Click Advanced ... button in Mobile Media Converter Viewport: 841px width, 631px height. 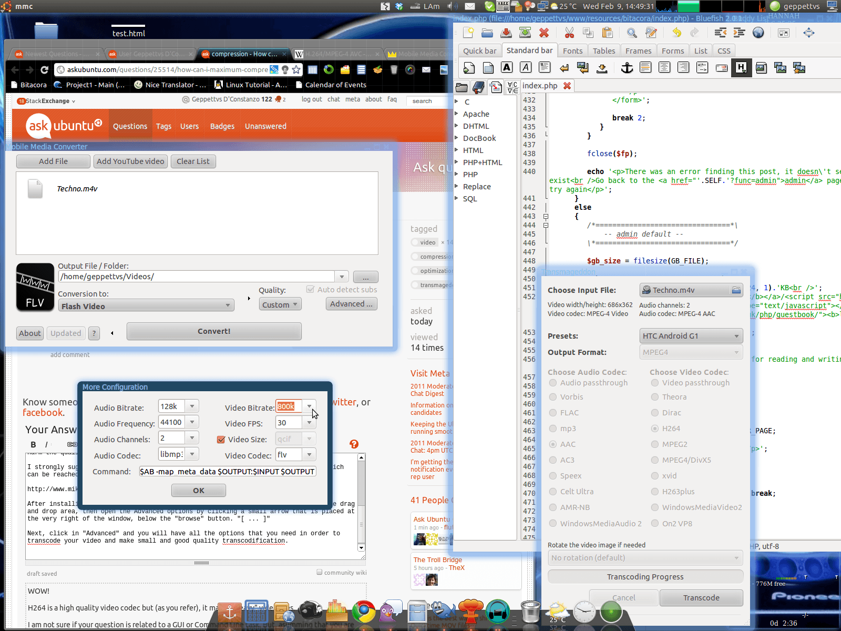point(351,304)
